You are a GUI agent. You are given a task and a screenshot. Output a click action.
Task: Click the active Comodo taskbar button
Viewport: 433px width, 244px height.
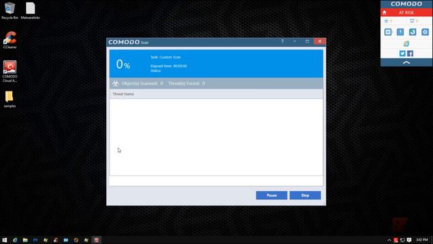pyautogui.click(x=96, y=240)
